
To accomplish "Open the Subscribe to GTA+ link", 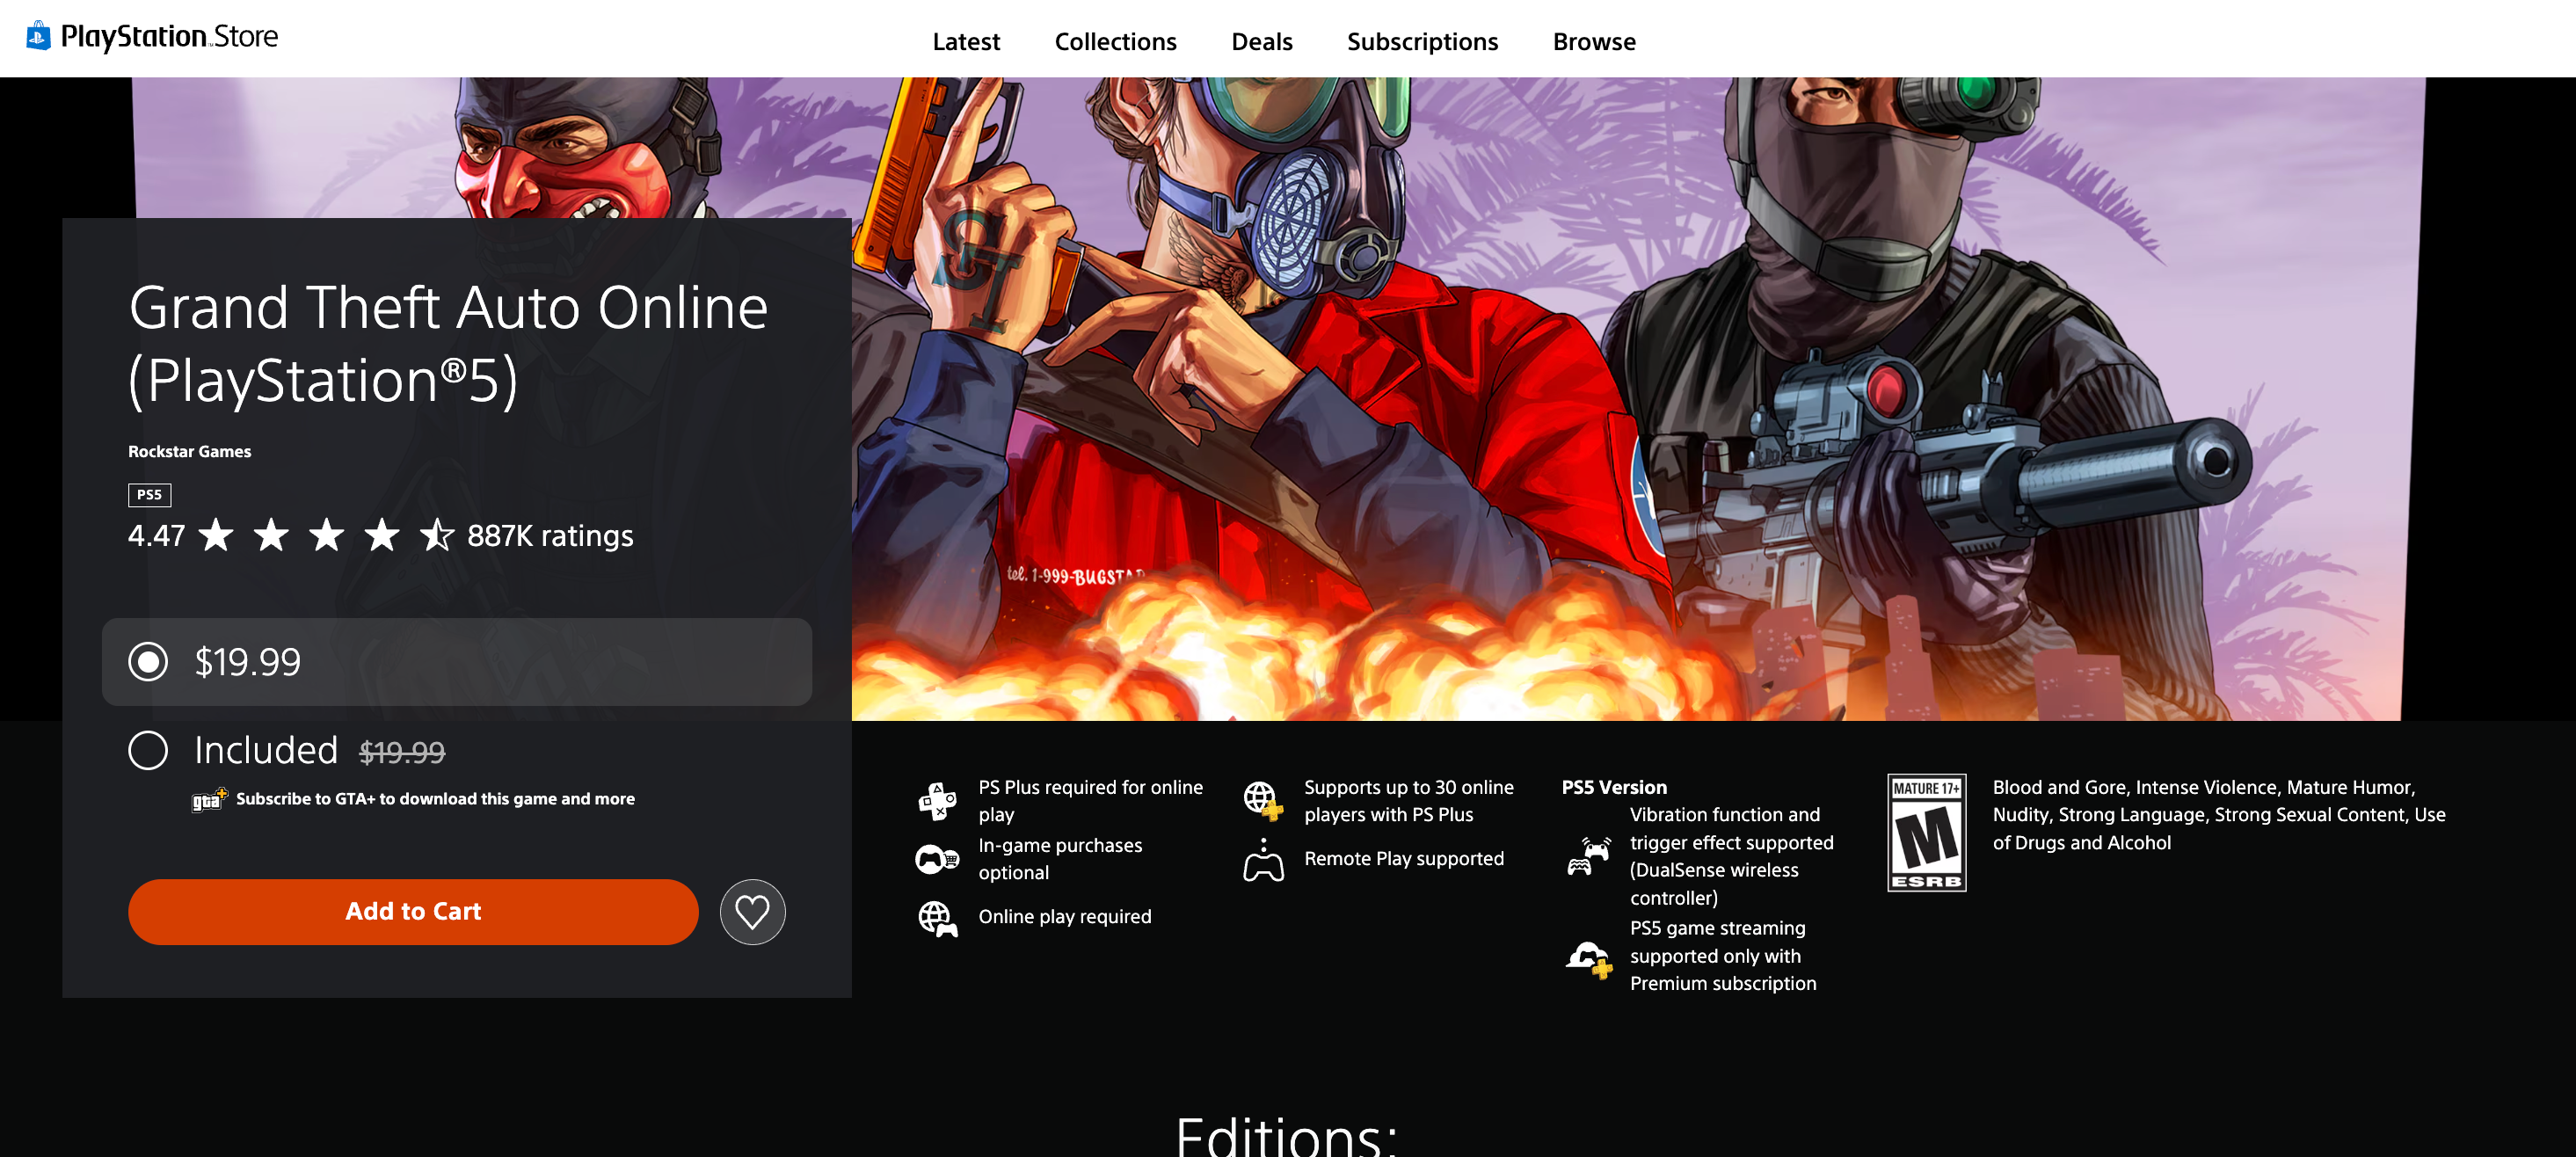I will 437,798.
